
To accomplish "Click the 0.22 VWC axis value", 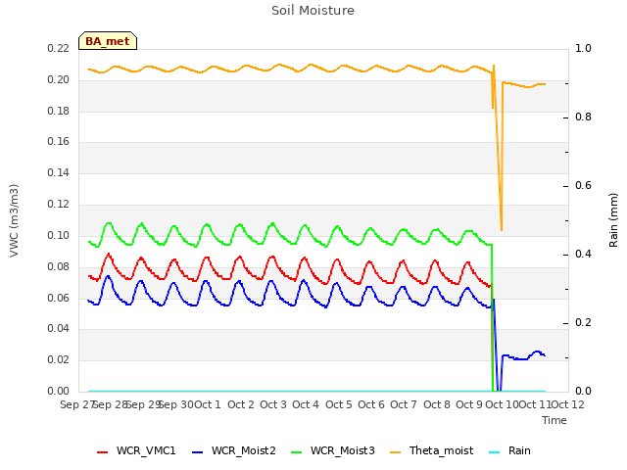I will click(59, 49).
